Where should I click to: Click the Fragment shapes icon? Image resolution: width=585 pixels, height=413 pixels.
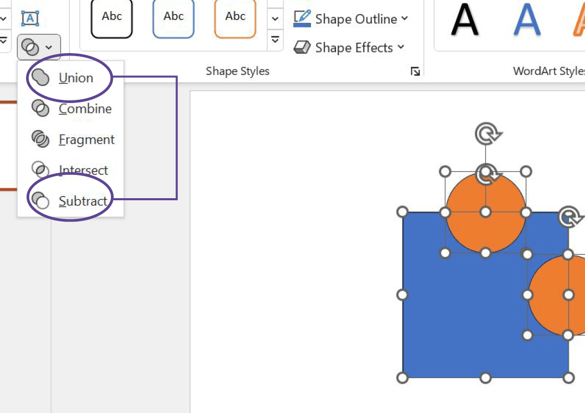point(40,139)
